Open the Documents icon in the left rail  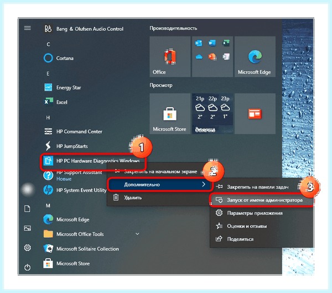coord(27,209)
